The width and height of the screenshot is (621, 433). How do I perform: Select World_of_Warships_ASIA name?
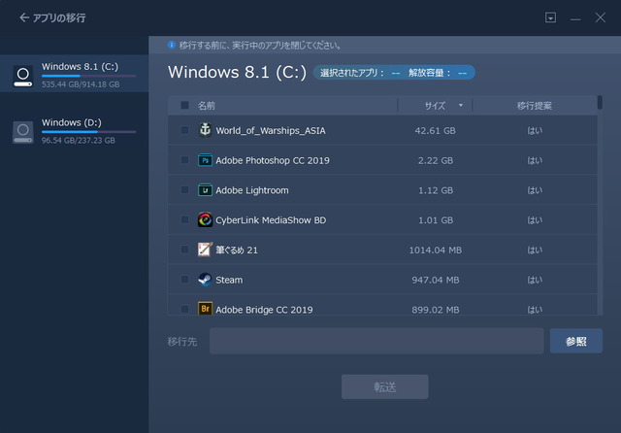coord(271,131)
